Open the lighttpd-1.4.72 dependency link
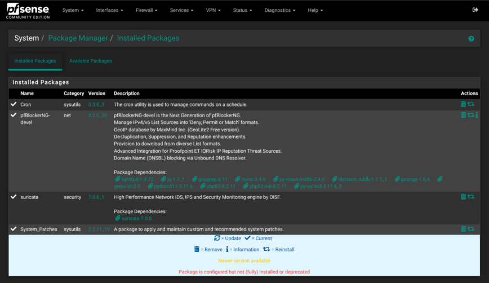The image size is (489, 283). [x=134, y=179]
